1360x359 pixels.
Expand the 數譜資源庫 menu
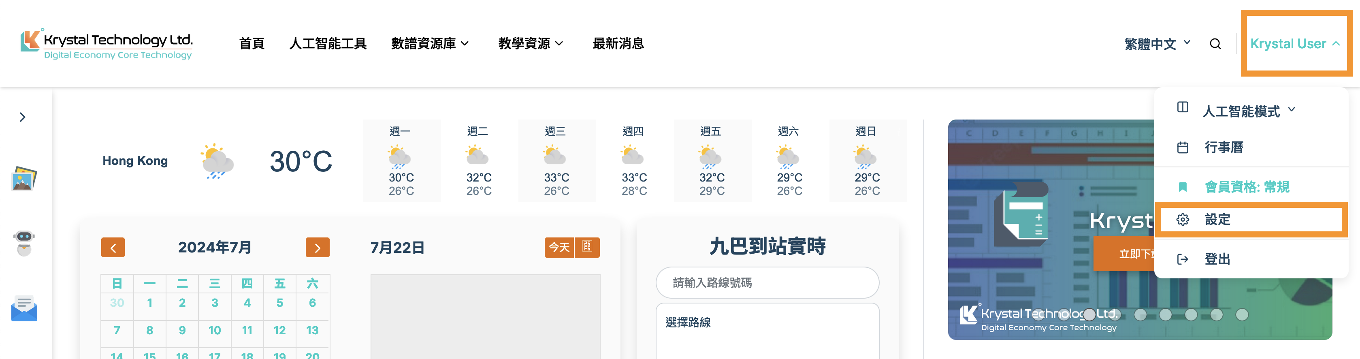430,44
